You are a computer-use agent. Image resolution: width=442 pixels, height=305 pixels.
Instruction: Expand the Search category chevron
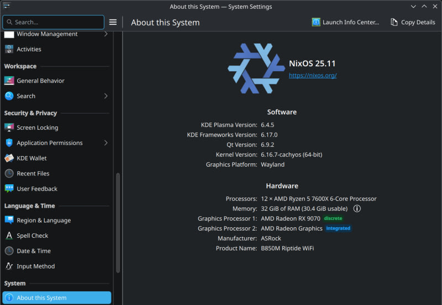(106, 96)
